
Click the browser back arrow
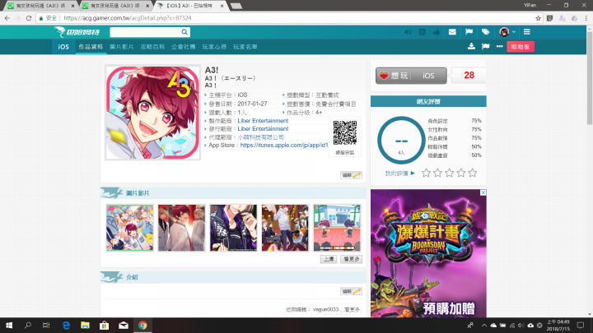(x=7, y=18)
